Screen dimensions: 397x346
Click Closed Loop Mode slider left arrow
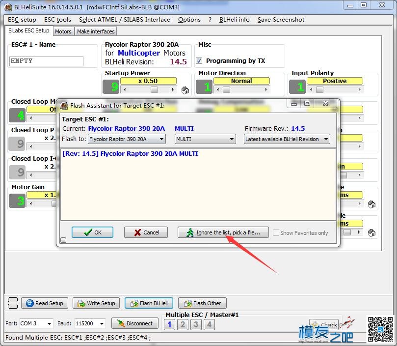pos(31,118)
